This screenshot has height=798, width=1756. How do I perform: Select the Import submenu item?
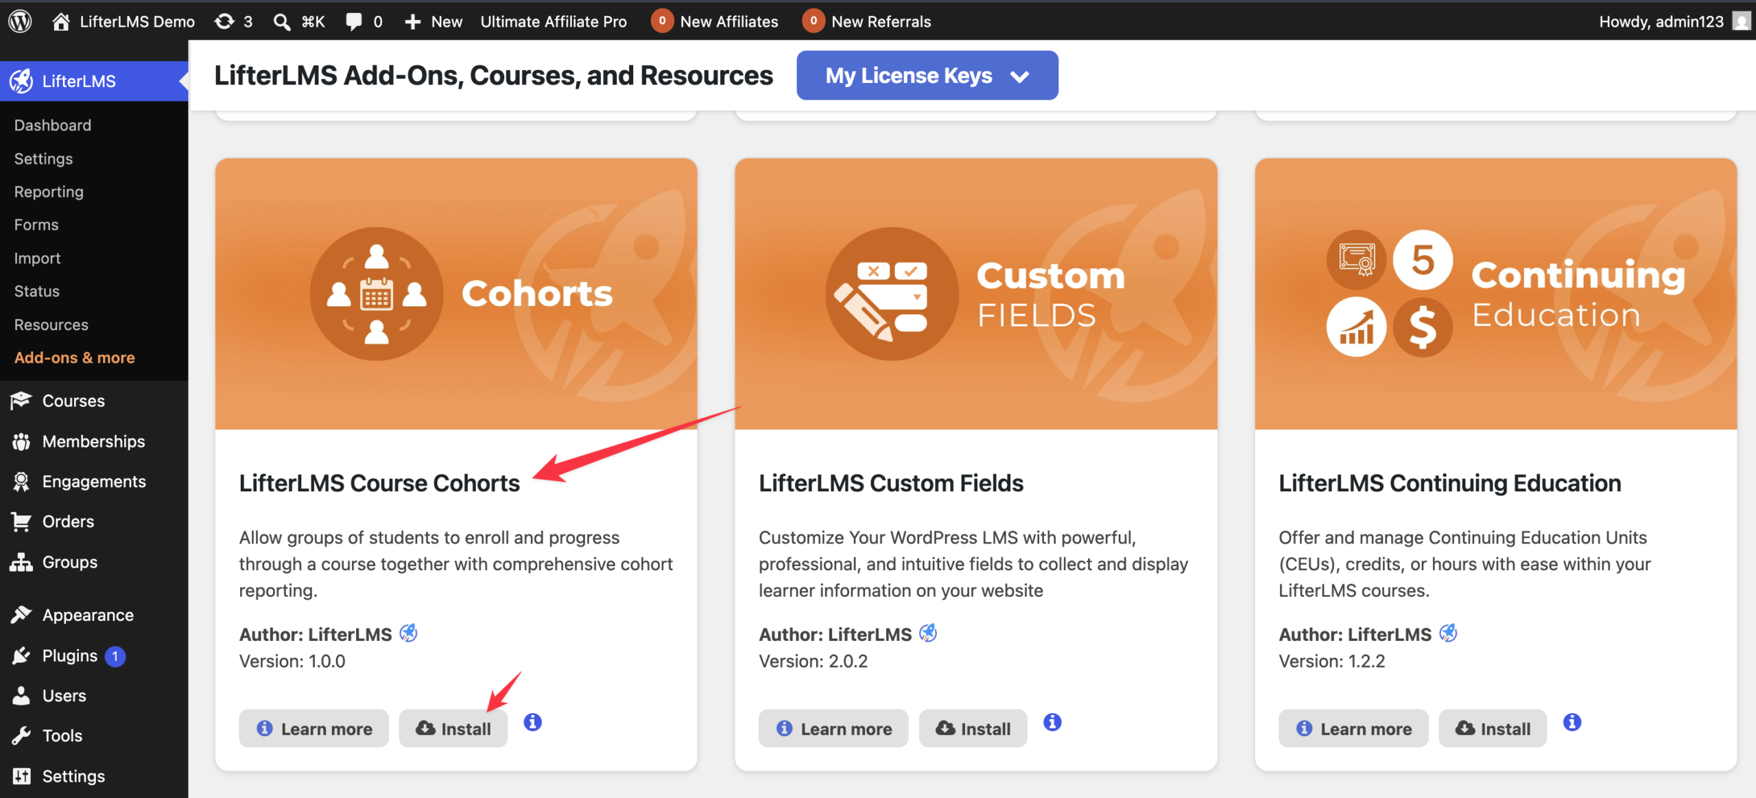coord(38,258)
